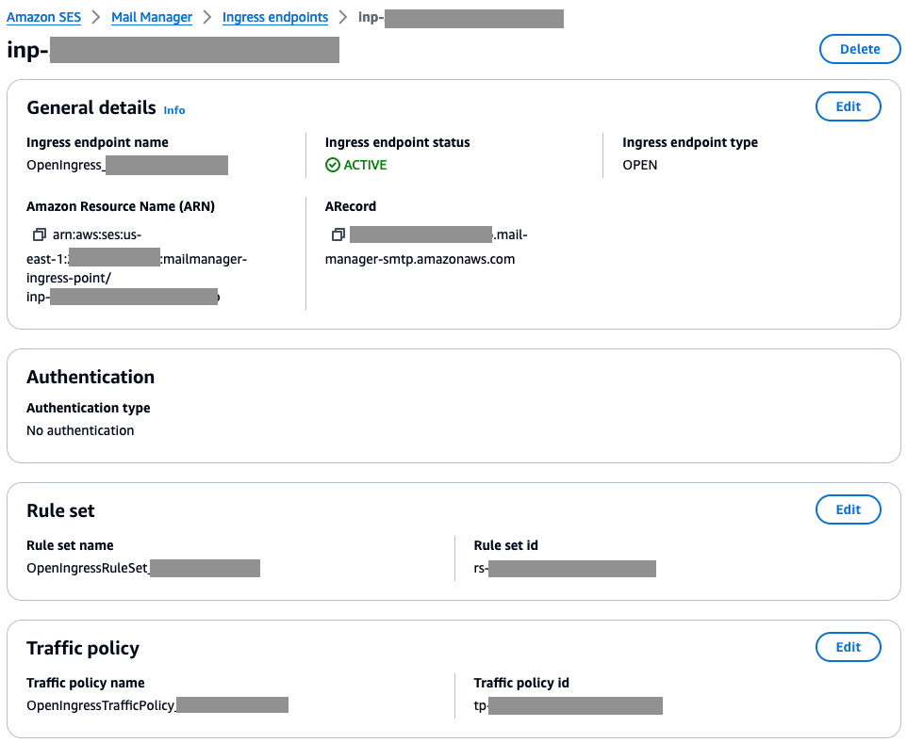Open the Info link next to General details
Image resolution: width=907 pixels, height=743 pixels.
pyautogui.click(x=173, y=110)
